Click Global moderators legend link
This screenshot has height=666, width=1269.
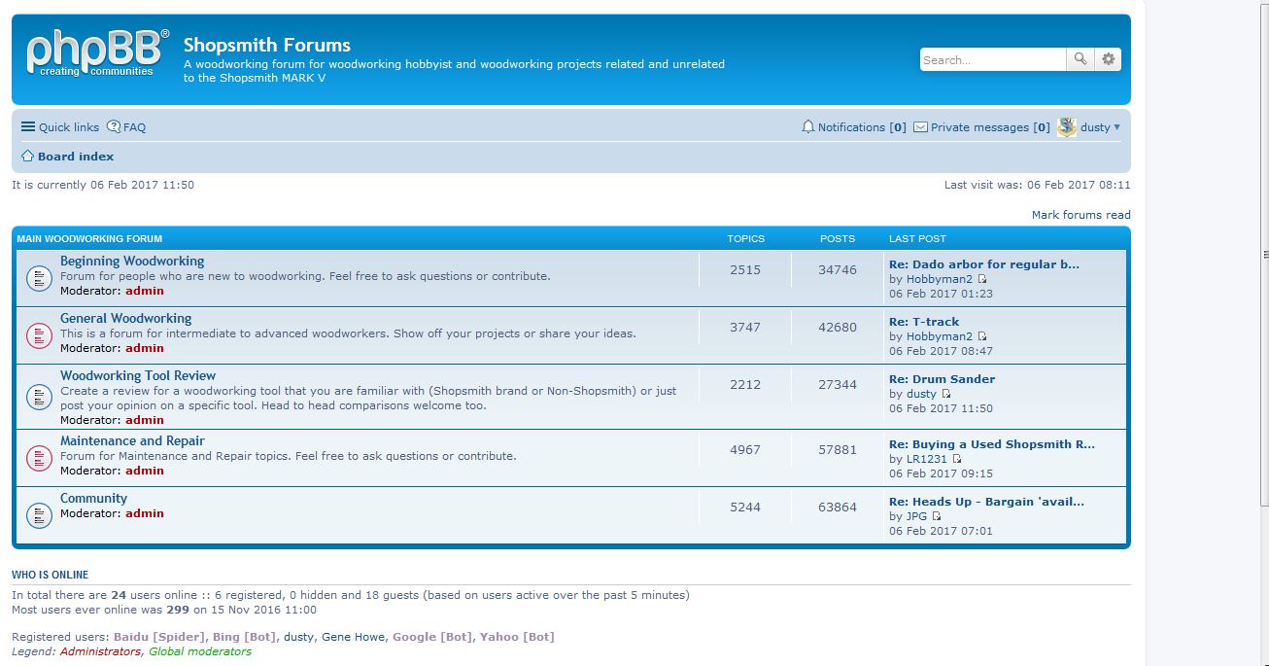200,651
